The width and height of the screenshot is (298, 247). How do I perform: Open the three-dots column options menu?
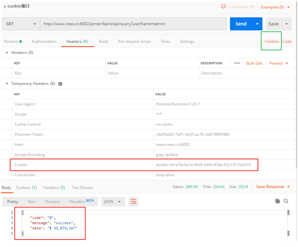coord(237,63)
